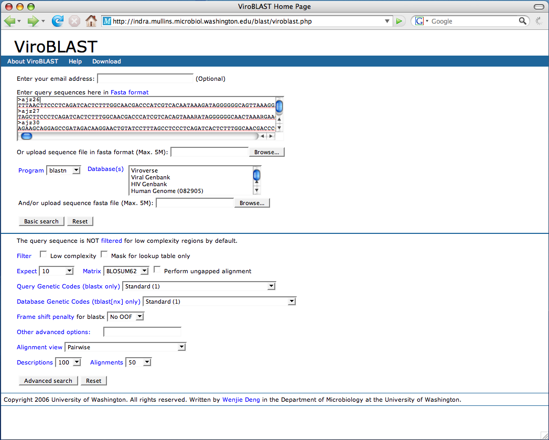The height and width of the screenshot is (440, 549).
Task: Open the Program blastn dropdown
Action: 63,170
